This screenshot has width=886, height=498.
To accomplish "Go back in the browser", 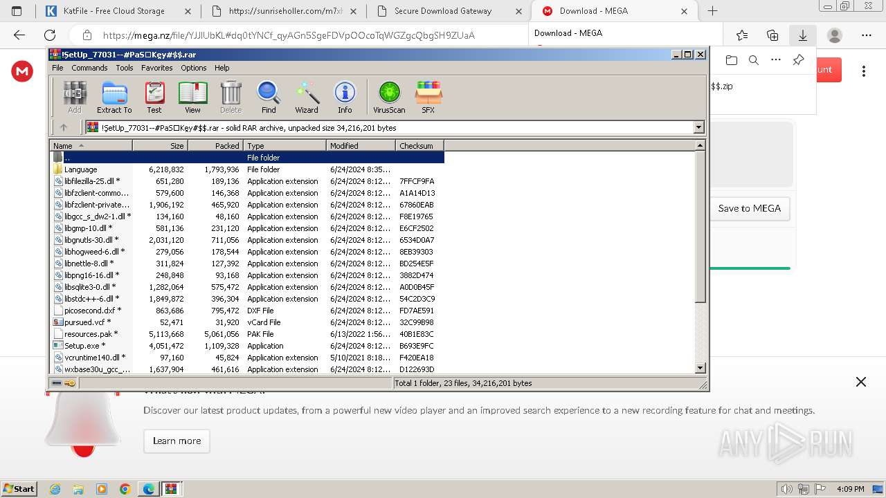I will 19,35.
